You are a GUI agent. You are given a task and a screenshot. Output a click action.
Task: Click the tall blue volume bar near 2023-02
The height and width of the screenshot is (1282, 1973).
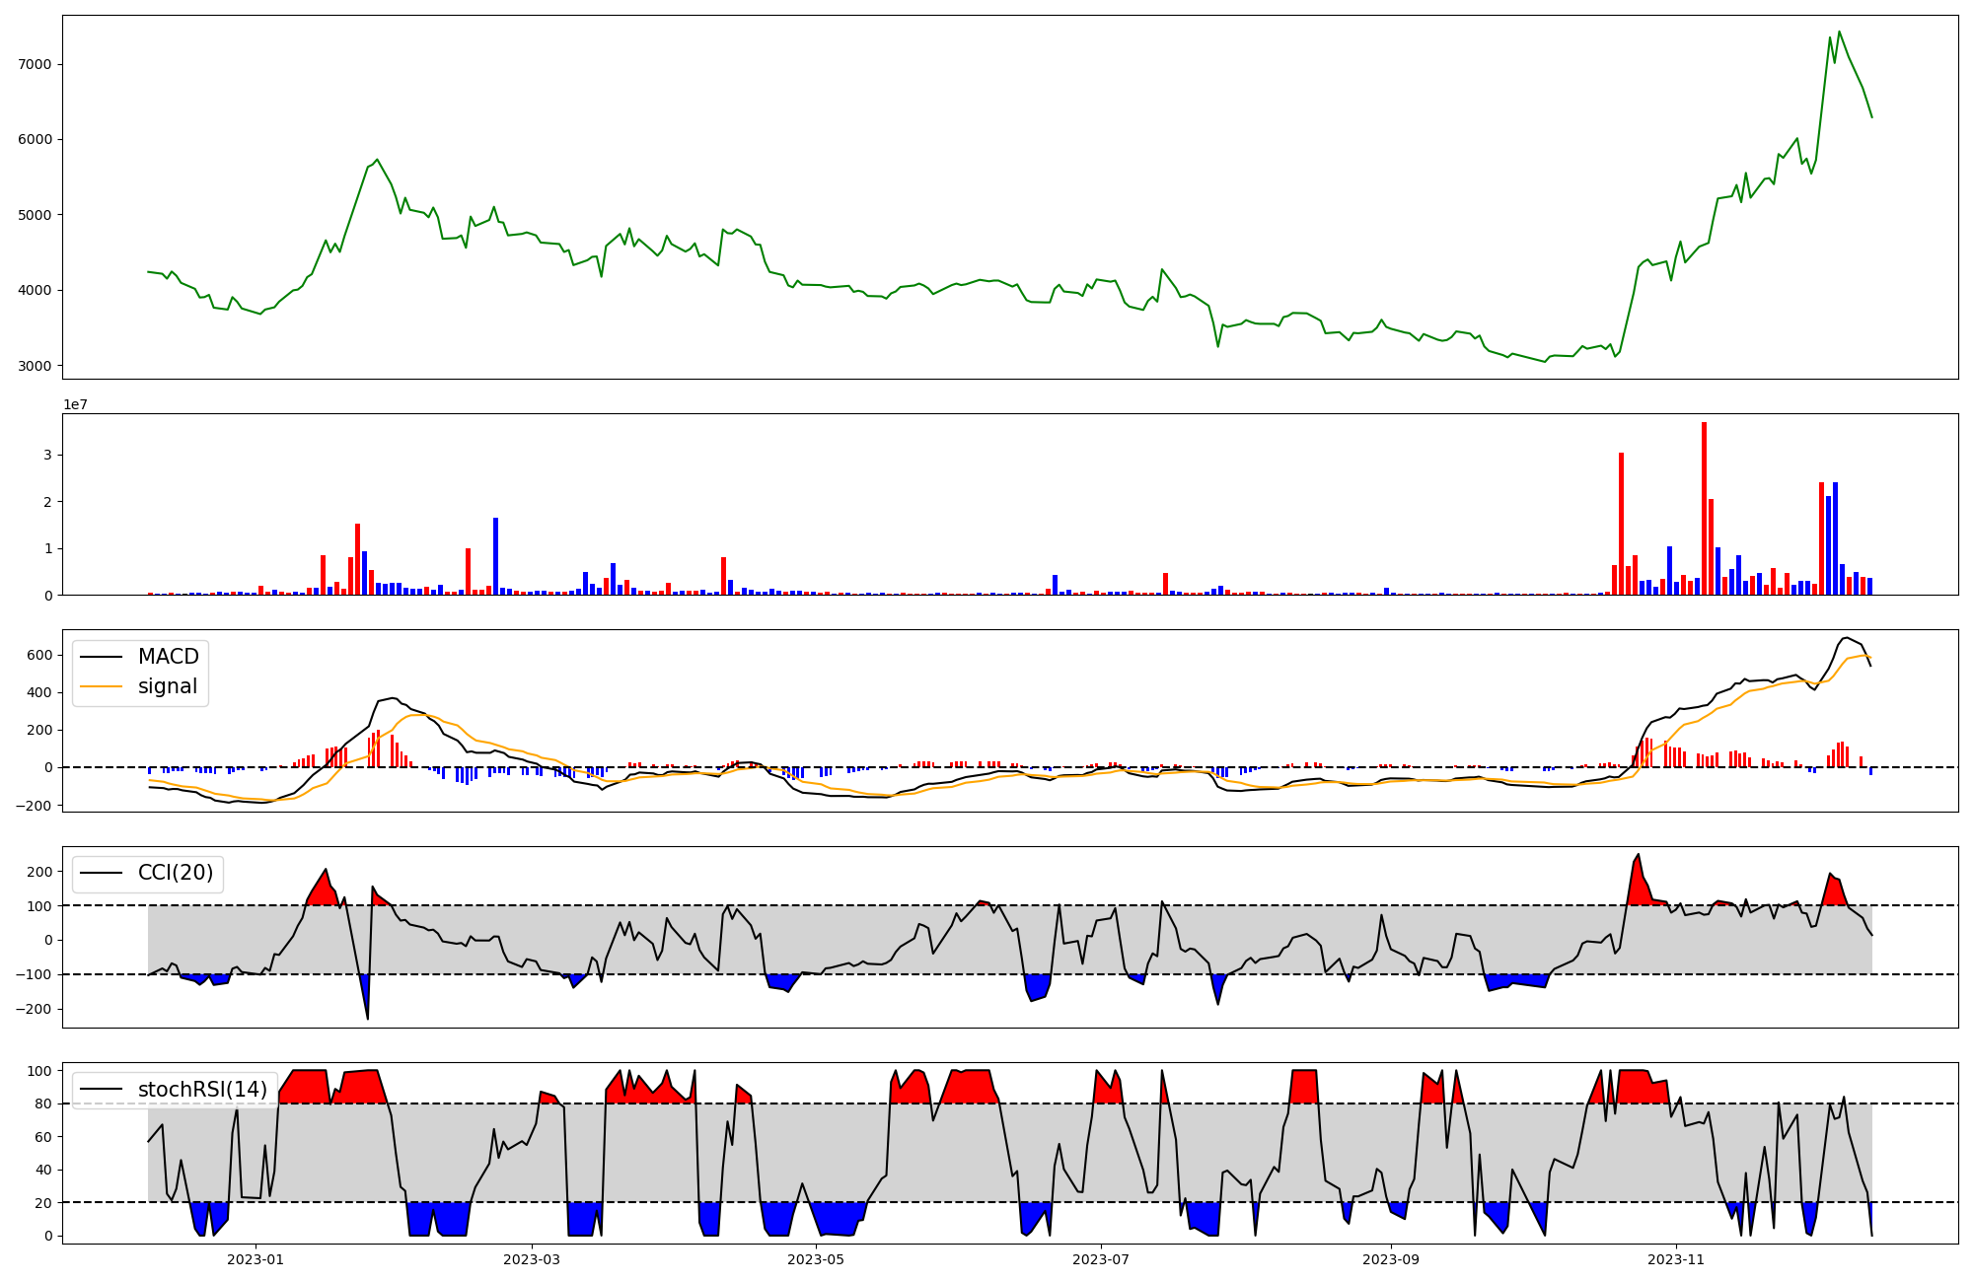495,555
